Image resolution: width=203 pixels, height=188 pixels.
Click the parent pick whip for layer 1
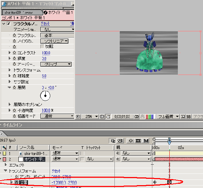pyautogui.click(x=118, y=153)
